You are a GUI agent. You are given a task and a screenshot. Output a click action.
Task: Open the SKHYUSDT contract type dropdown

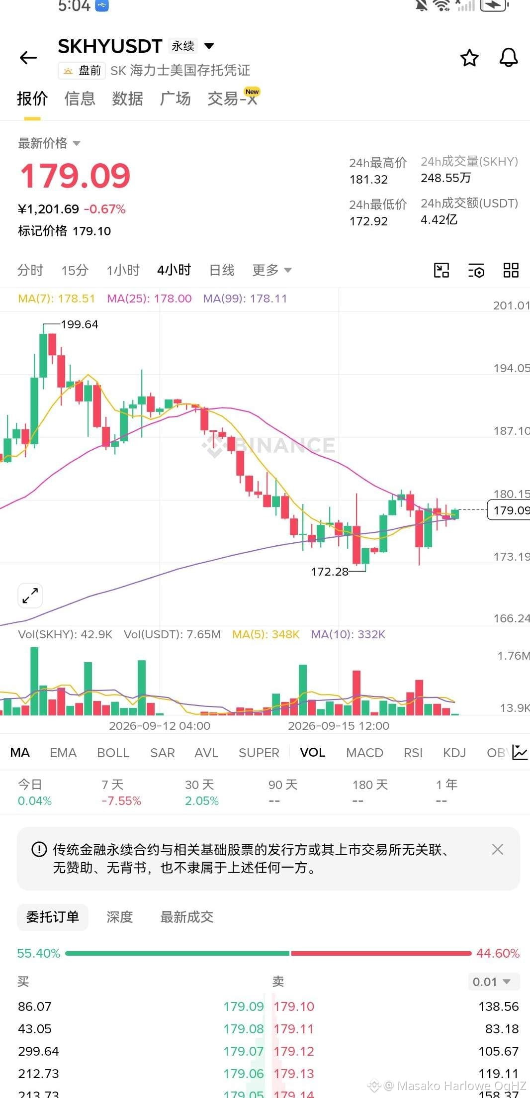click(x=209, y=46)
